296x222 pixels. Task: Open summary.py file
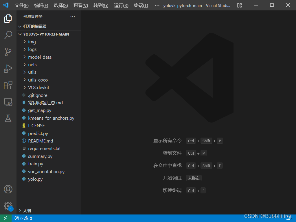[49, 156]
